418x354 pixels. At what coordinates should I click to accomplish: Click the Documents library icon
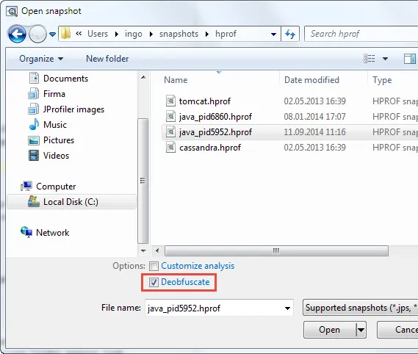[34, 78]
